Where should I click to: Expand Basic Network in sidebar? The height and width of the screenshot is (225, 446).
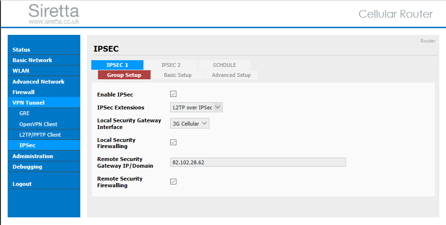point(44,60)
